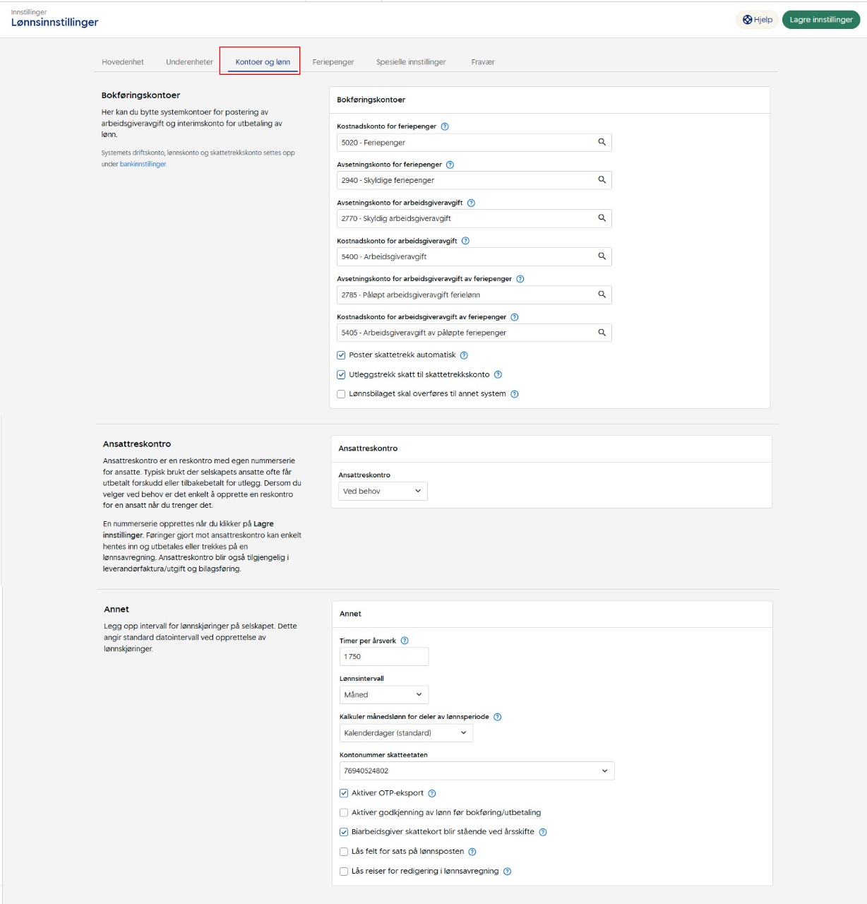
Task: Switch to the Feriepenger tab
Action: click(x=333, y=62)
